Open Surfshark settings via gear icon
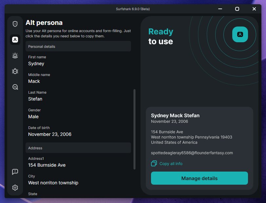 (x=15, y=187)
